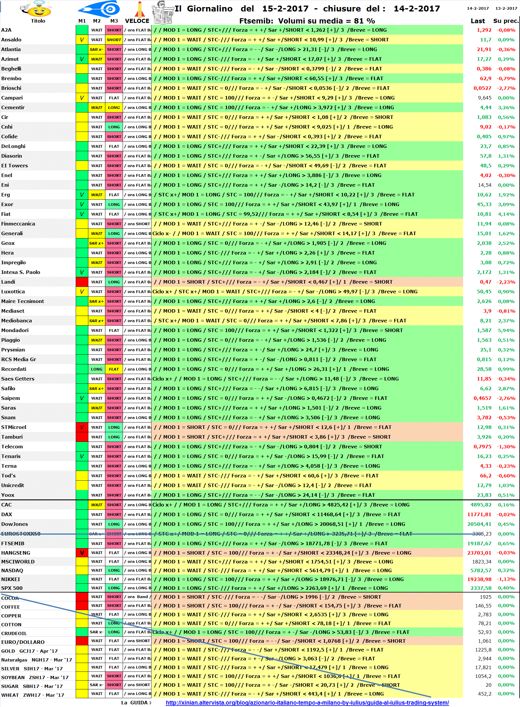Viewport: 520px width, 707px height.
Task: Click the M1 column header
Action: coord(82,21)
